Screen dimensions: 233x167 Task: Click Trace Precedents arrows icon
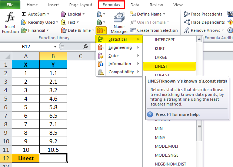pyautogui.click(x=186, y=14)
